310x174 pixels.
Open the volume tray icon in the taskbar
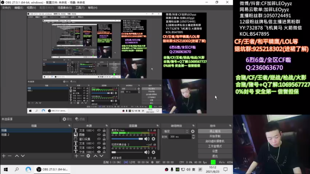point(188,169)
